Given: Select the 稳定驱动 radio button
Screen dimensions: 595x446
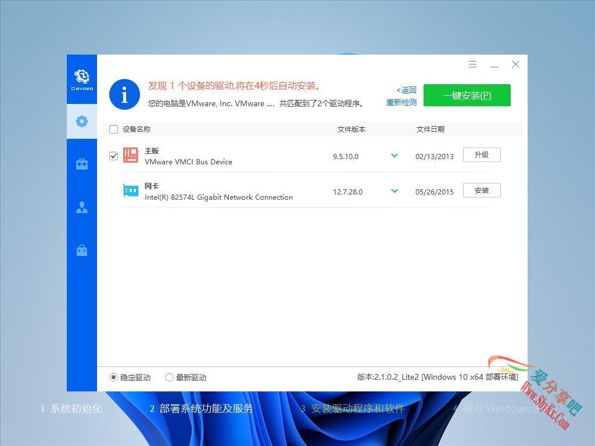Looking at the screenshot, I should pos(113,377).
